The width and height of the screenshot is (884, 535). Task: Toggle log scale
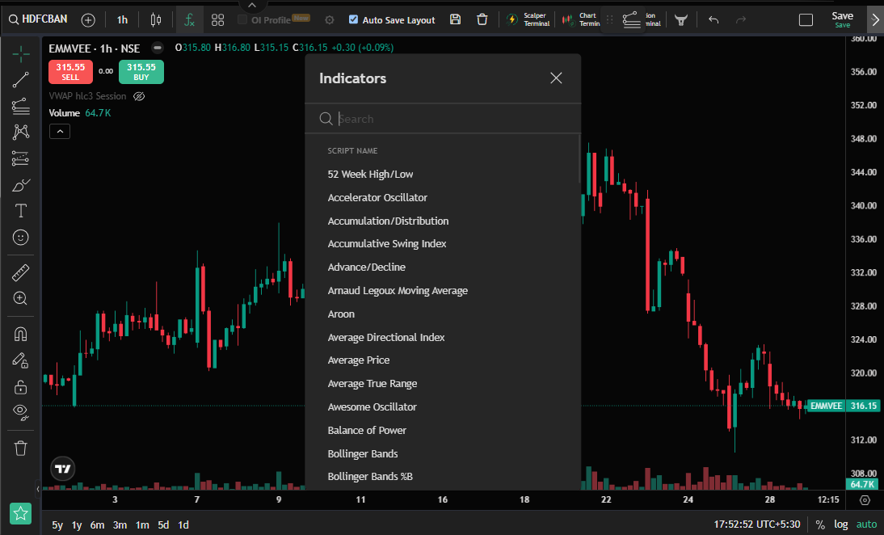pos(840,524)
